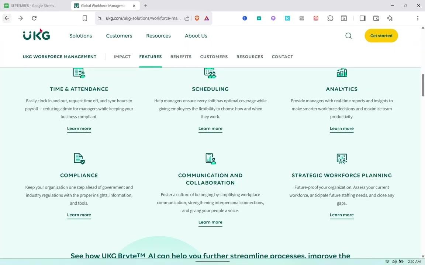The height and width of the screenshot is (265, 425).
Task: Open the blue R extension icon
Action: (x=287, y=18)
